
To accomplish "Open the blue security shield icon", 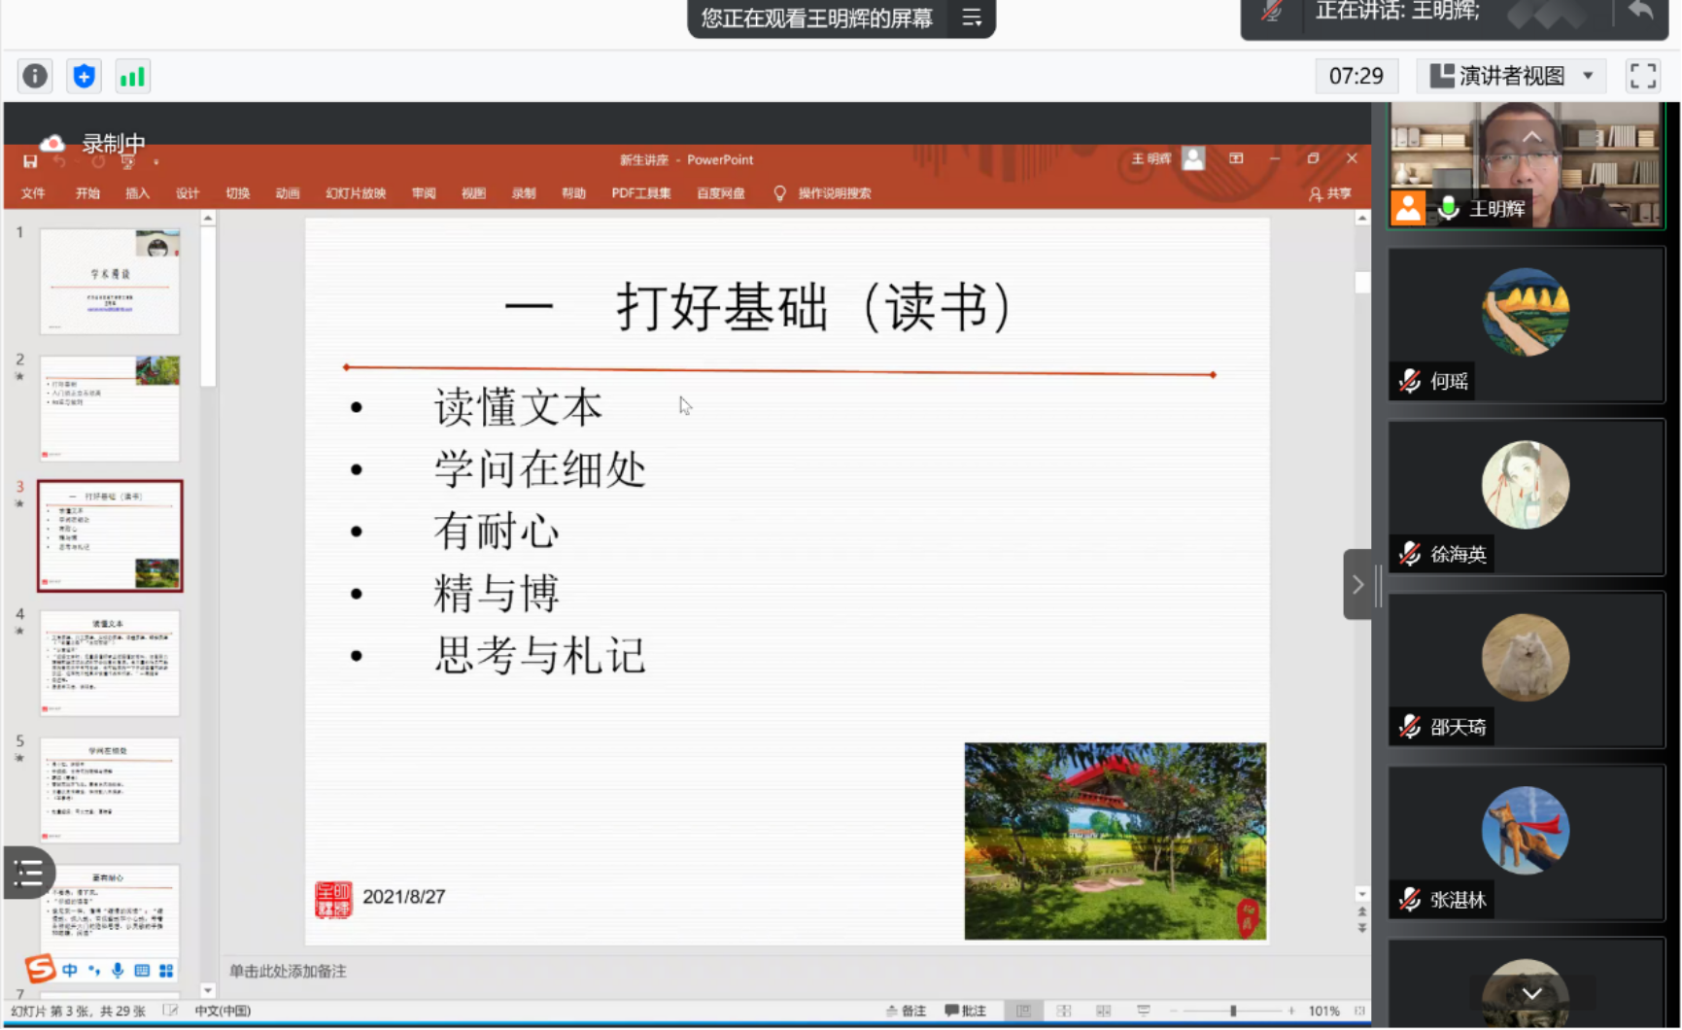I will tap(85, 76).
